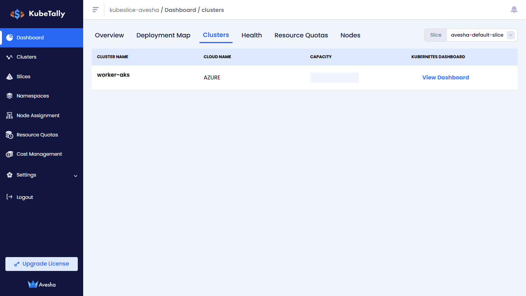Image resolution: width=526 pixels, height=296 pixels.
Task: Click the Clusters sidebar icon
Action: pos(10,57)
